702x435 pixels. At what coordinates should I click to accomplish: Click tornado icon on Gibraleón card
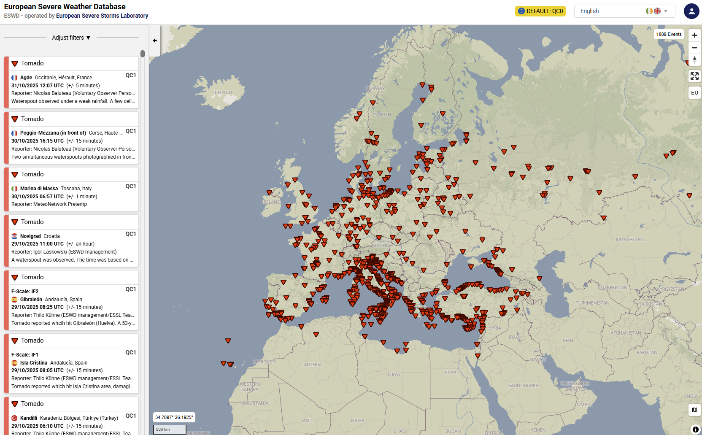point(15,278)
